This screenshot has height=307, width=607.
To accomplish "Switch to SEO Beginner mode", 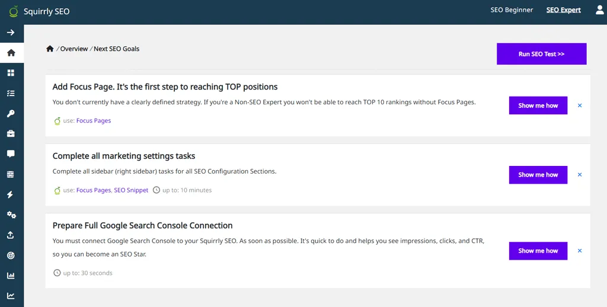I will coord(512,10).
